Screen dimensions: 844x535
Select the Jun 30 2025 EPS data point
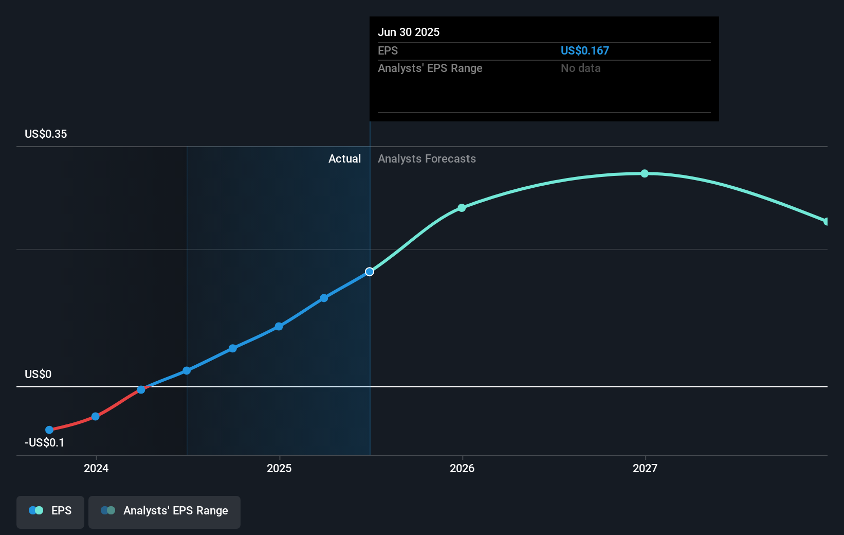(370, 272)
